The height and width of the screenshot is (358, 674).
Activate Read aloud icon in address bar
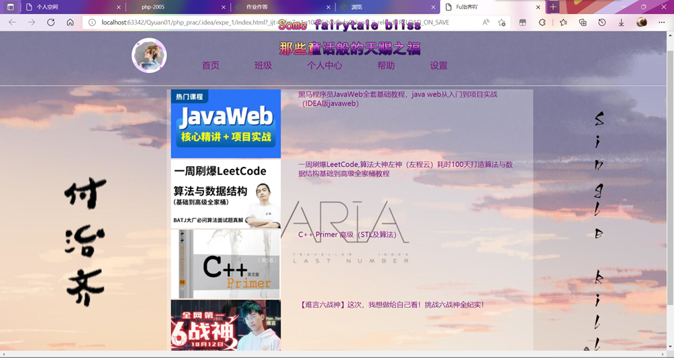[x=486, y=22]
